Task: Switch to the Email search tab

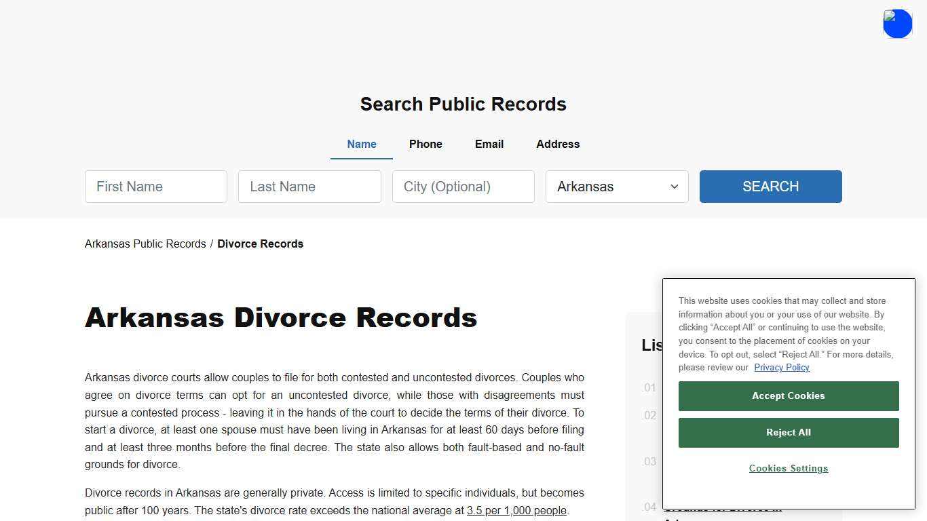Action: [489, 144]
